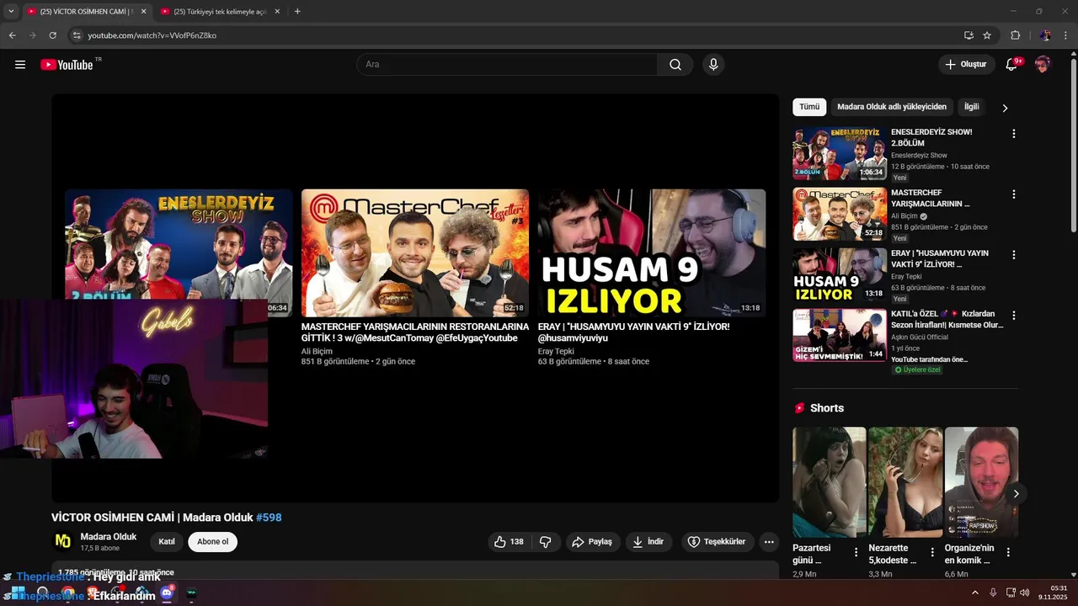The image size is (1078, 606).
Task: Open options for MASTERCHEF suggested video
Action: pyautogui.click(x=1014, y=194)
